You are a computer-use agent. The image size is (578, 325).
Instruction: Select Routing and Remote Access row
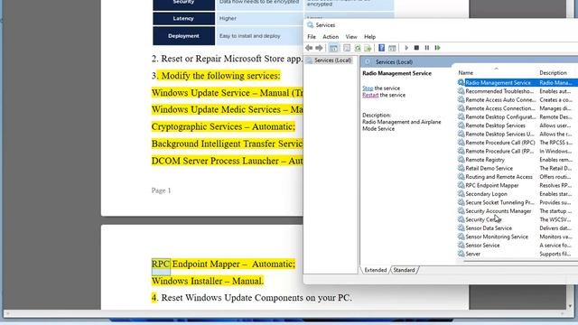click(517, 177)
